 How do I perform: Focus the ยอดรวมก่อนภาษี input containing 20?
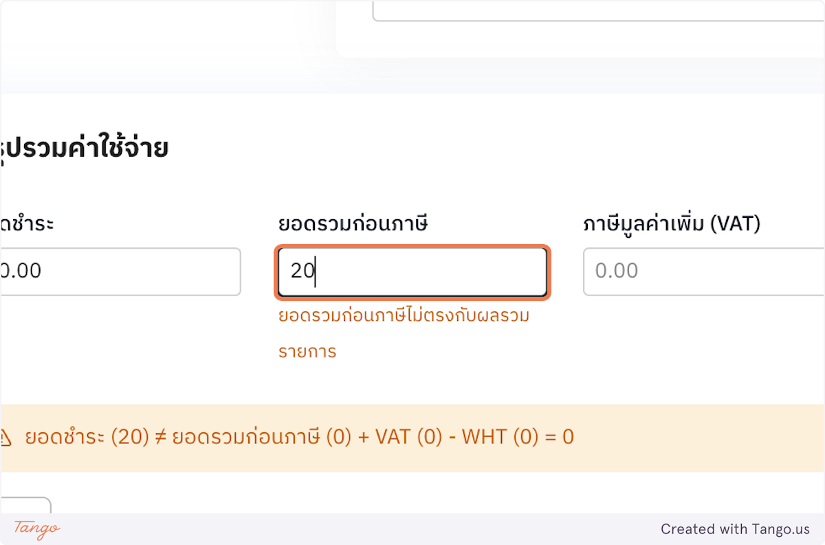click(411, 271)
